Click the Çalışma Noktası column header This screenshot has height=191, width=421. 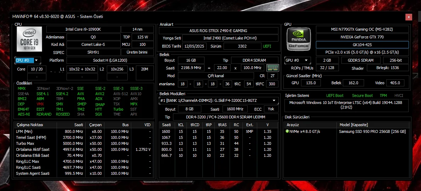point(35,125)
